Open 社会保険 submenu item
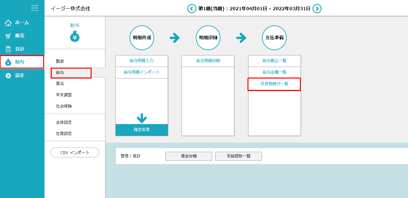This screenshot has height=198, width=408. (x=64, y=106)
